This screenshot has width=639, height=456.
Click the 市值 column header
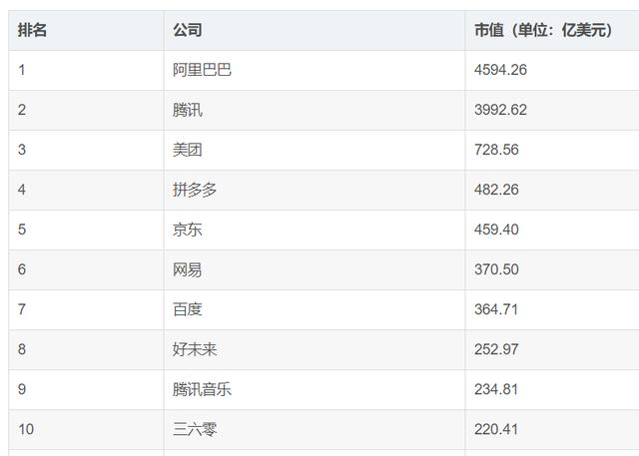(552, 31)
